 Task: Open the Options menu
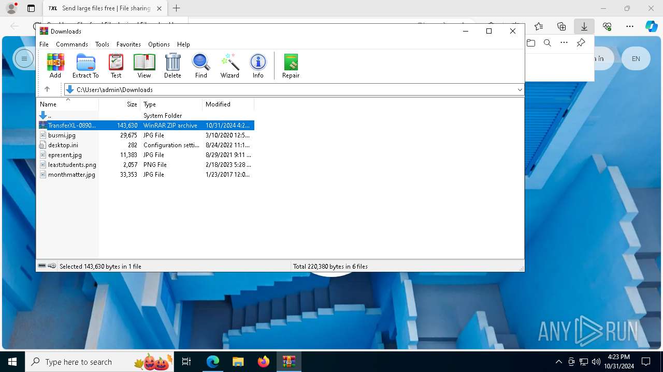[x=158, y=44]
